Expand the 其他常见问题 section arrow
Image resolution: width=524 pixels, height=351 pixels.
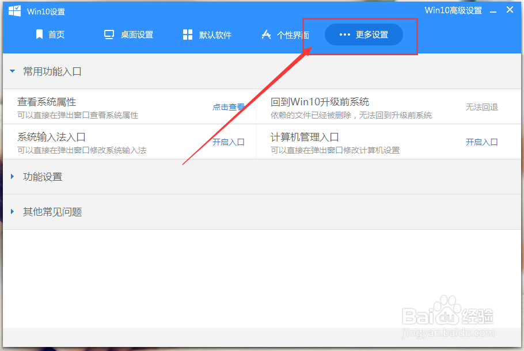coord(12,211)
